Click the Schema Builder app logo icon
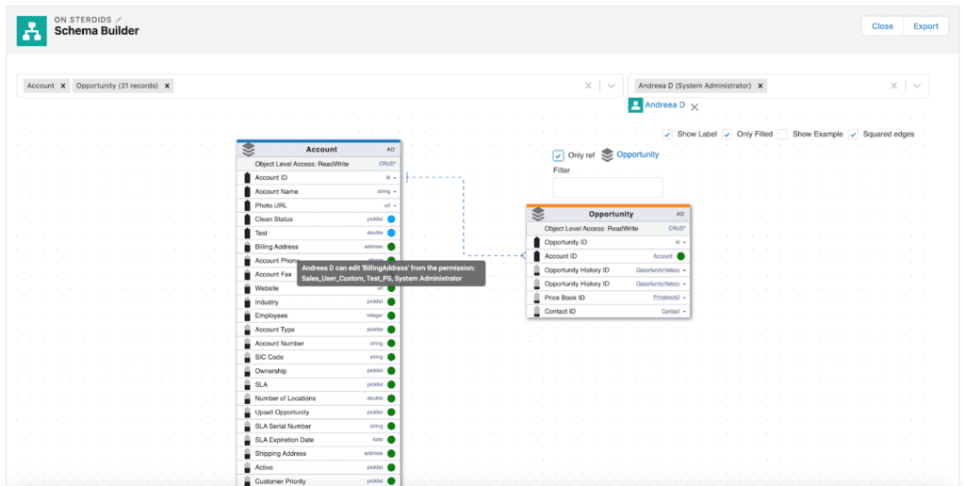Image resolution: width=965 pixels, height=486 pixels. (x=31, y=31)
